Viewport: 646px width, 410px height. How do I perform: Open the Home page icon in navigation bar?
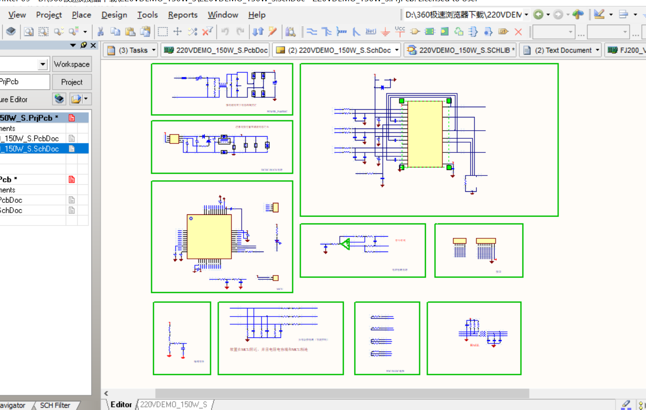click(x=578, y=15)
